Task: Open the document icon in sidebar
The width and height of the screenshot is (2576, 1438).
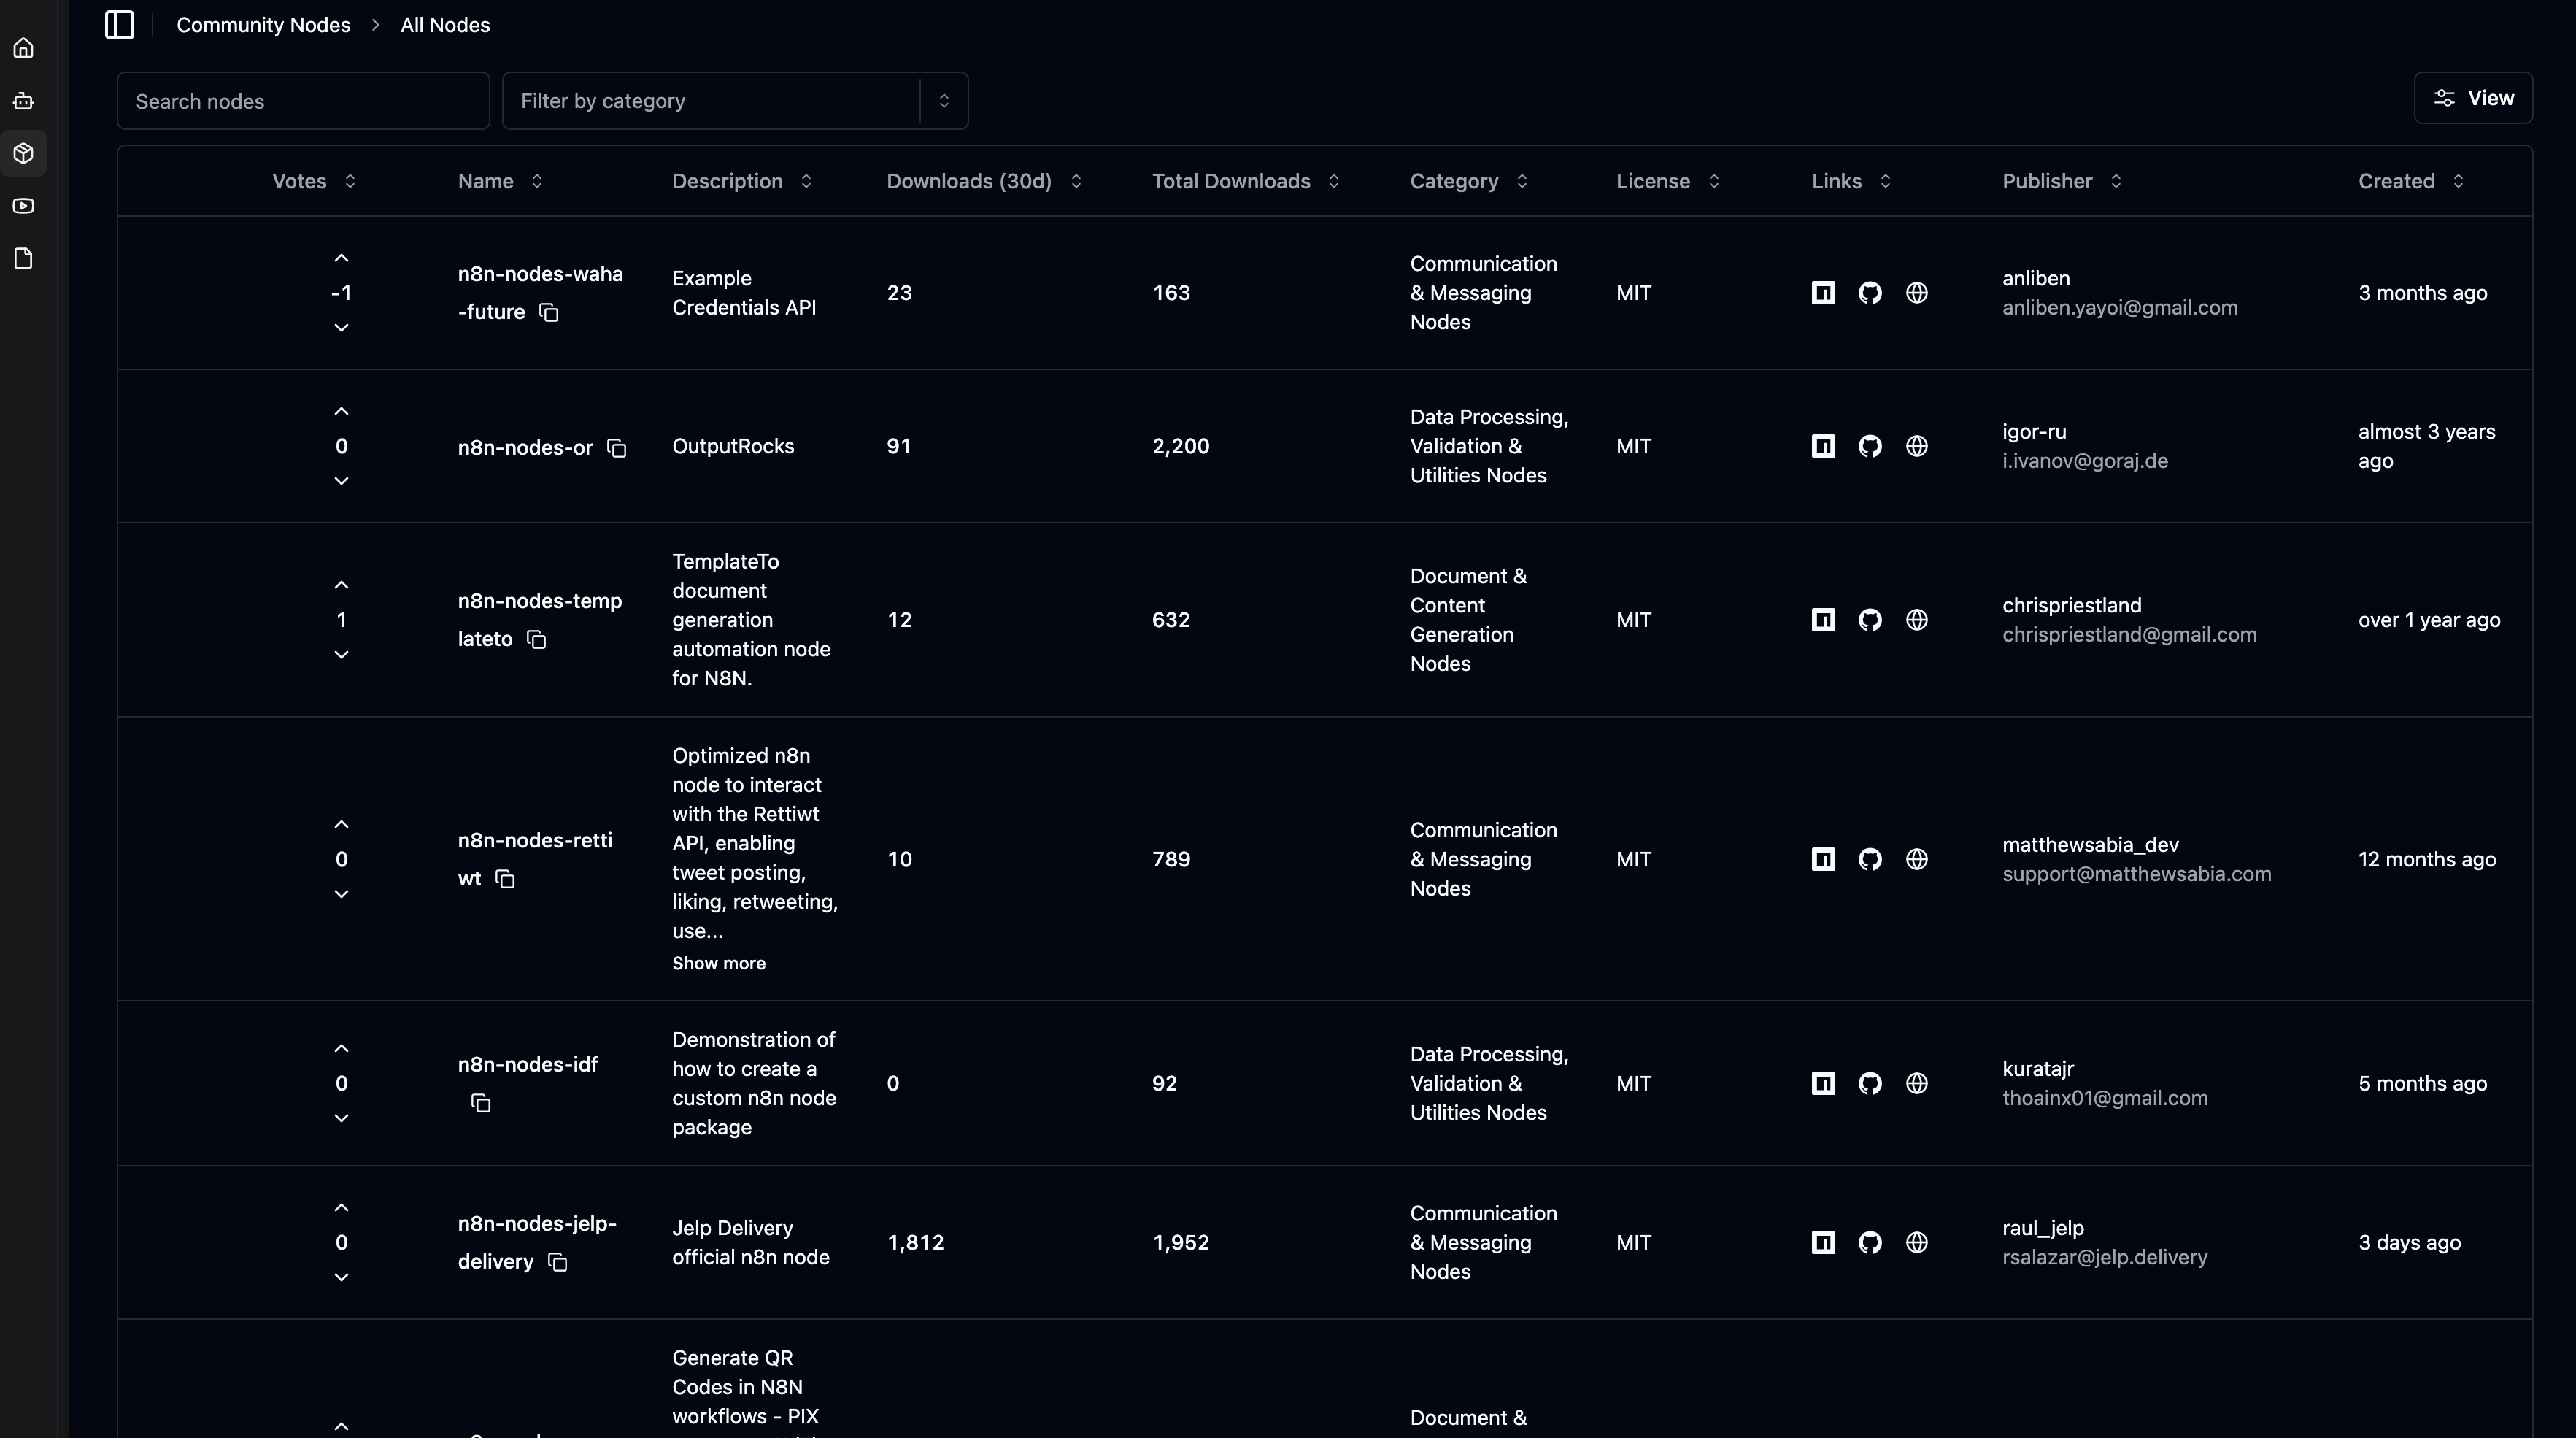Action: pos(24,259)
